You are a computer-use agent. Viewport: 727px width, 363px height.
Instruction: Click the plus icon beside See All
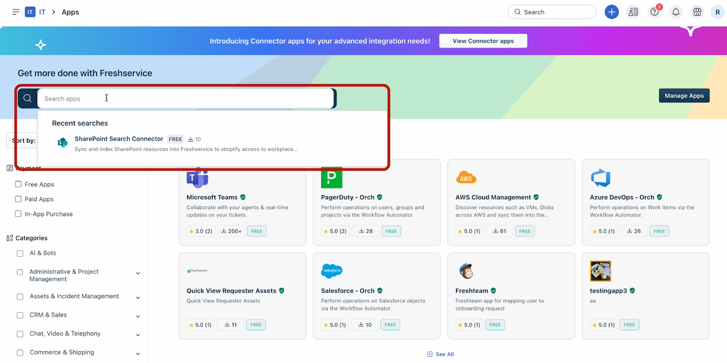(x=430, y=354)
